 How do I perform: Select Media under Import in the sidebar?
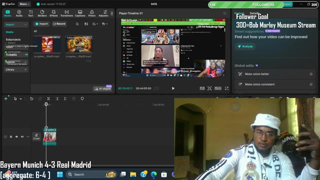click(9, 32)
